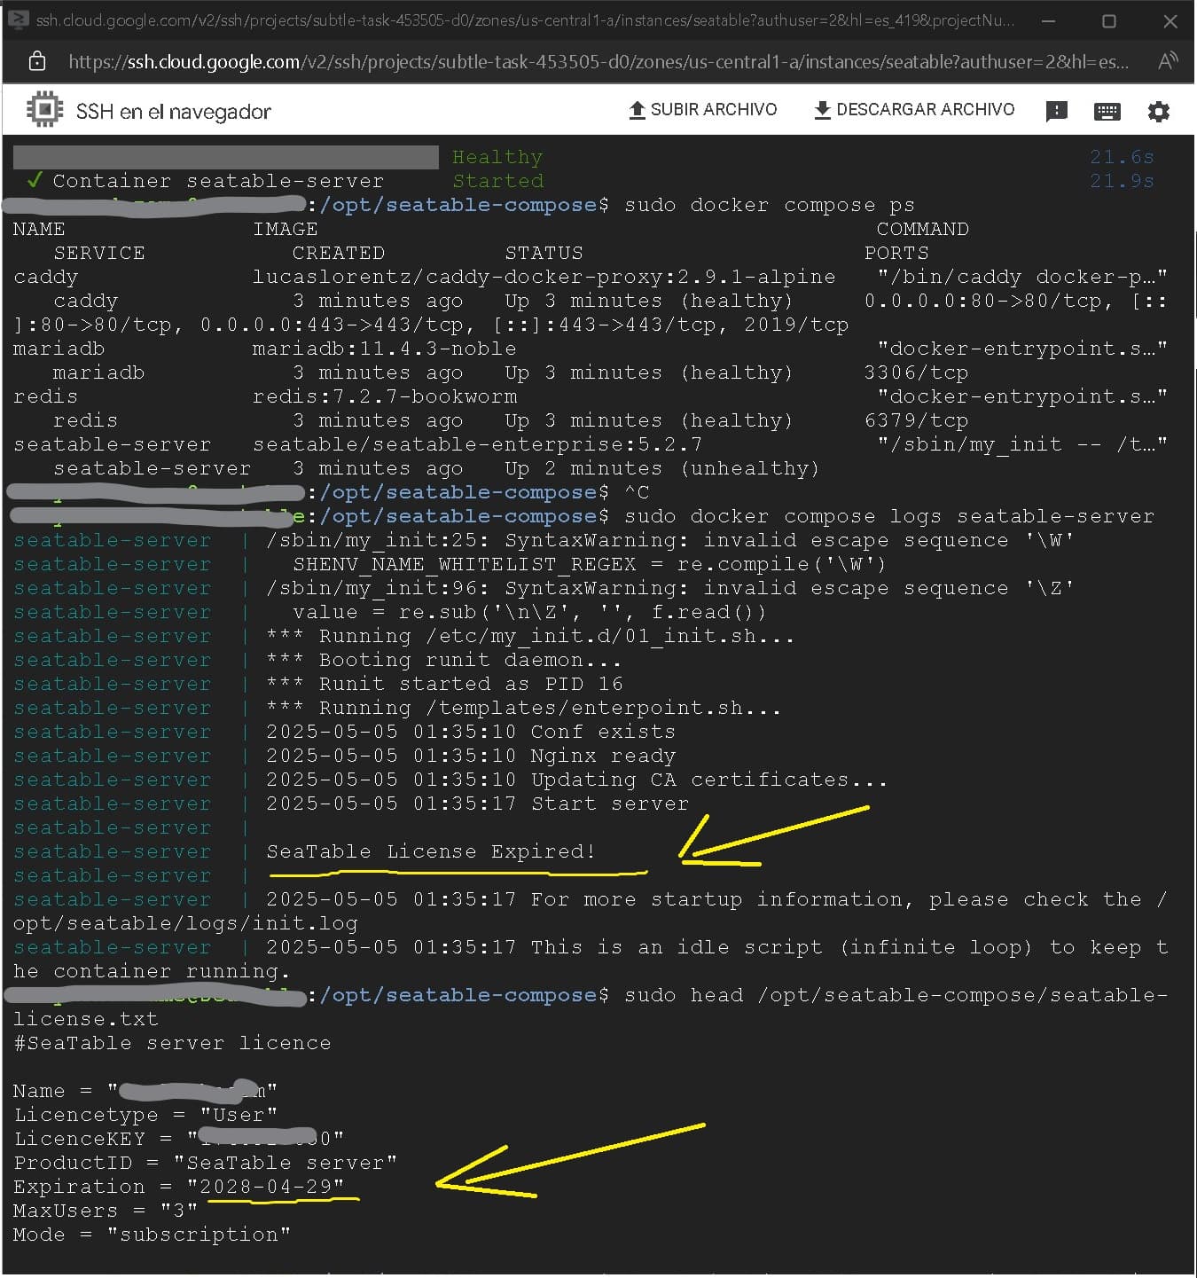Viewport: 1197px width, 1278px height.
Task: Click the terminal icon in title bar
Action: [18, 19]
